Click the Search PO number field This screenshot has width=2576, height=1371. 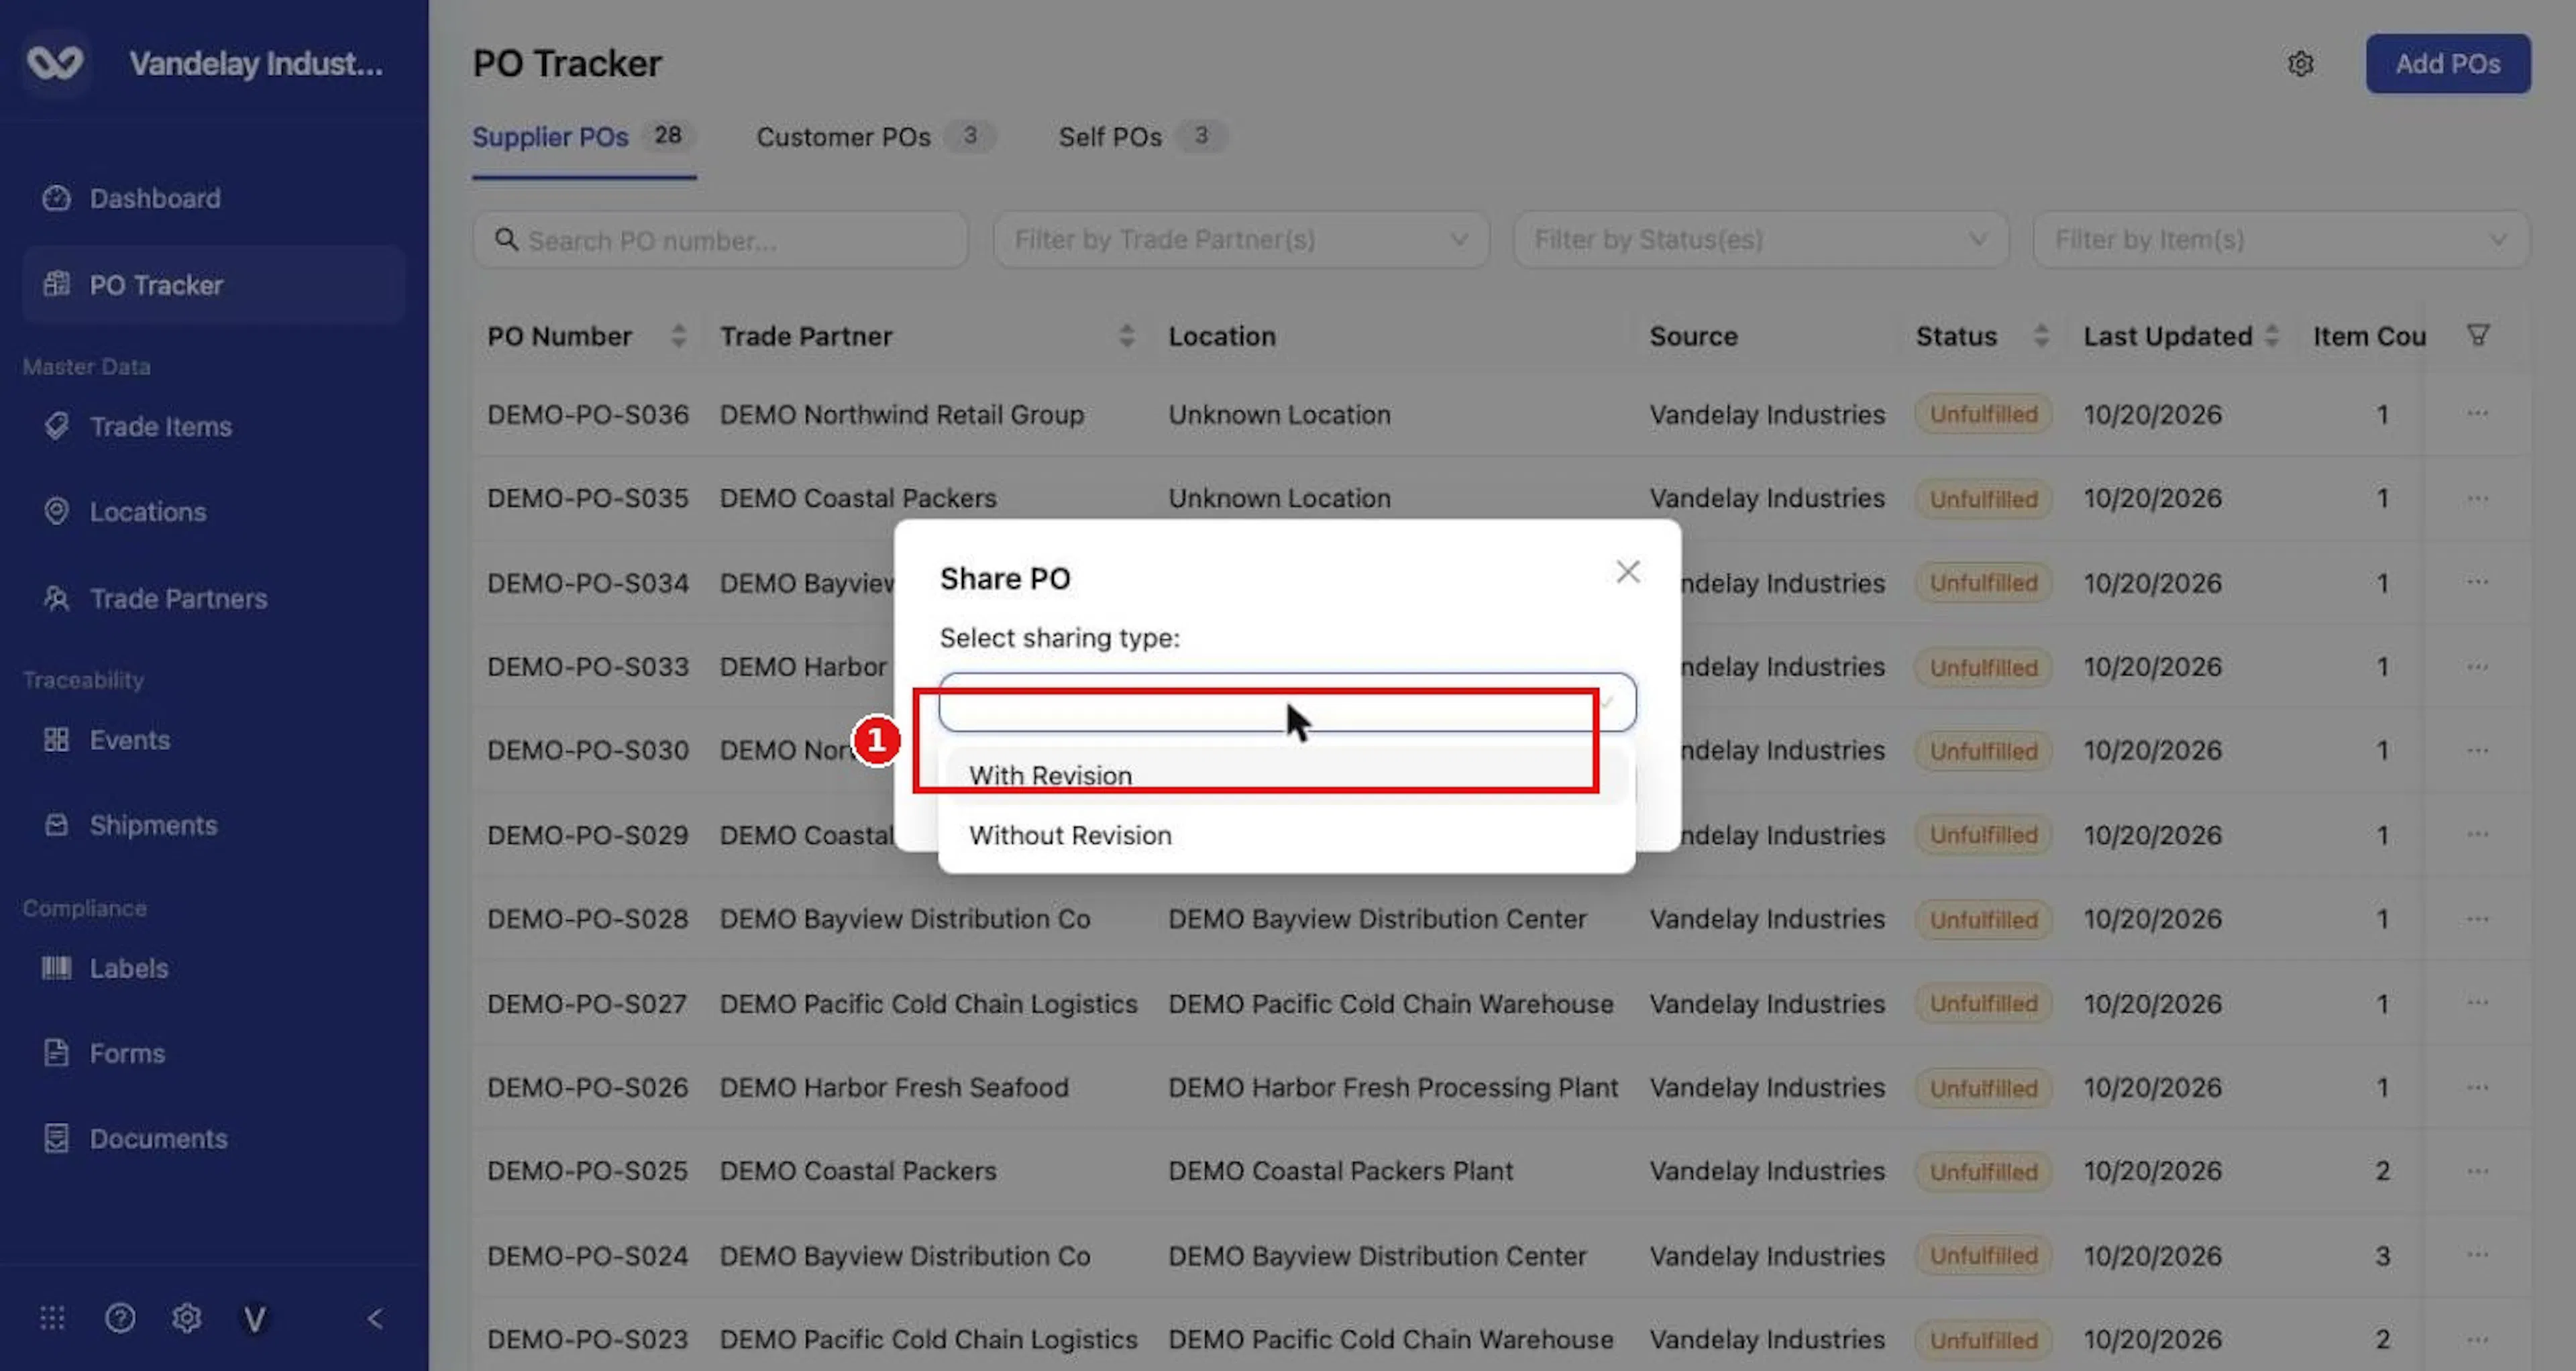pos(720,240)
